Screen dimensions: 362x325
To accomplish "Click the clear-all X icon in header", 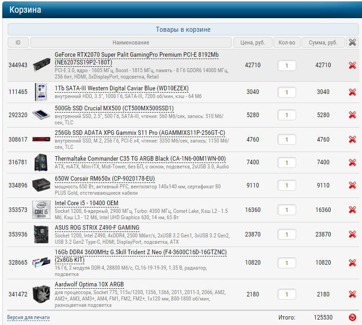I will [352, 43].
